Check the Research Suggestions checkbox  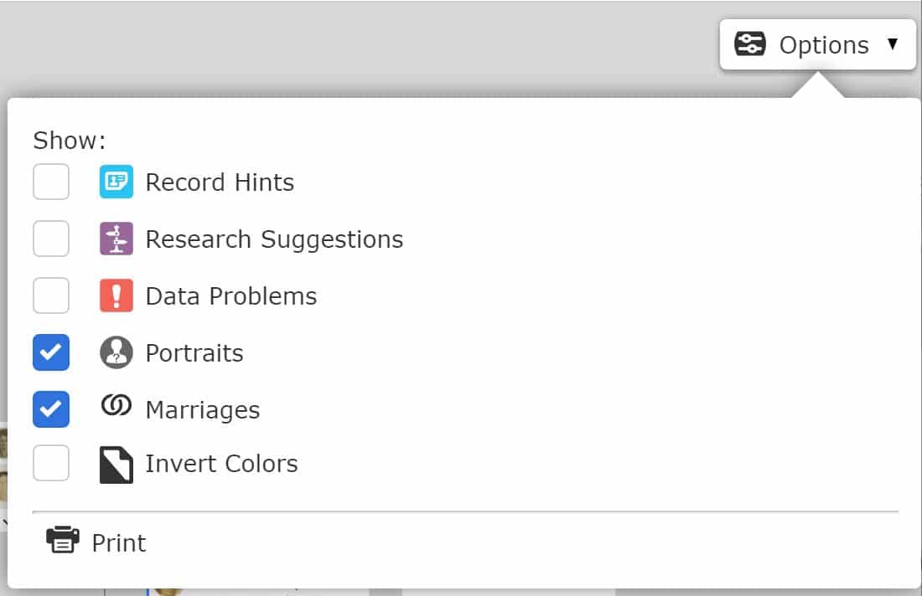(51, 239)
